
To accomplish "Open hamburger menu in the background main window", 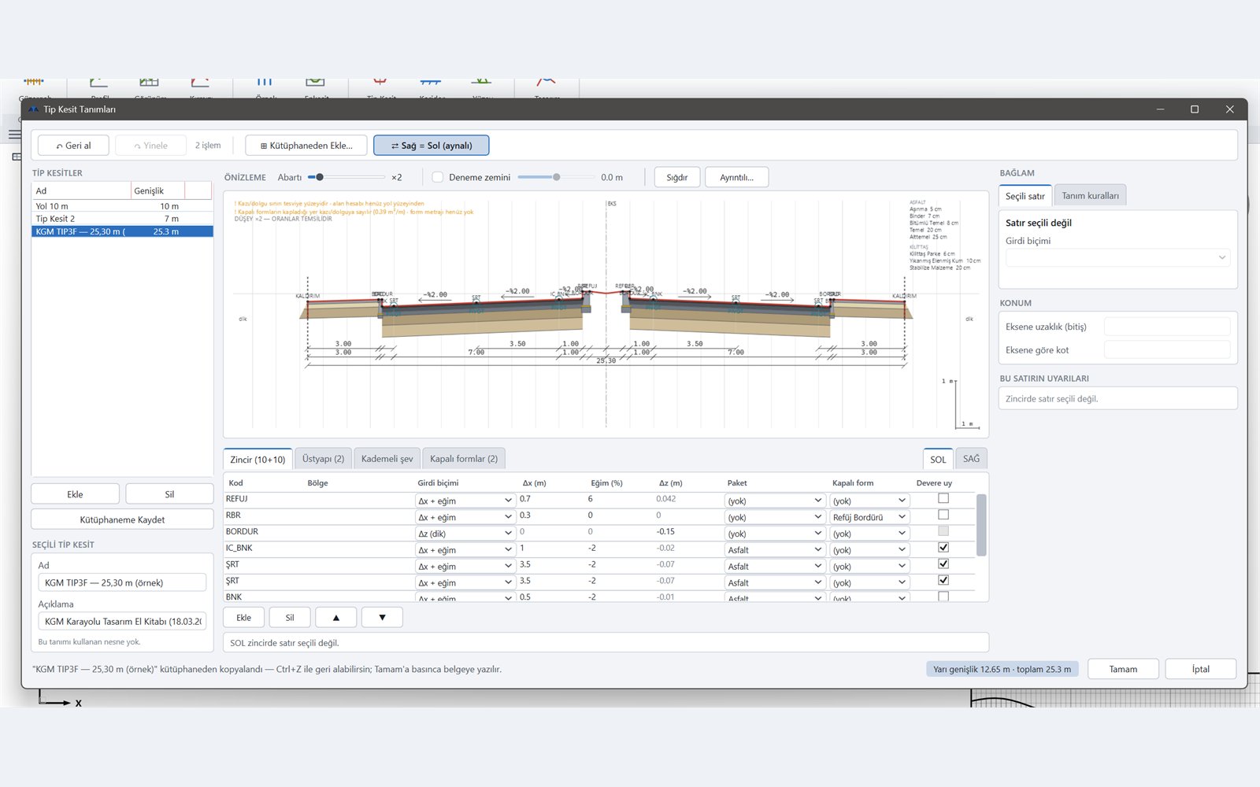I will pyautogui.click(x=14, y=135).
